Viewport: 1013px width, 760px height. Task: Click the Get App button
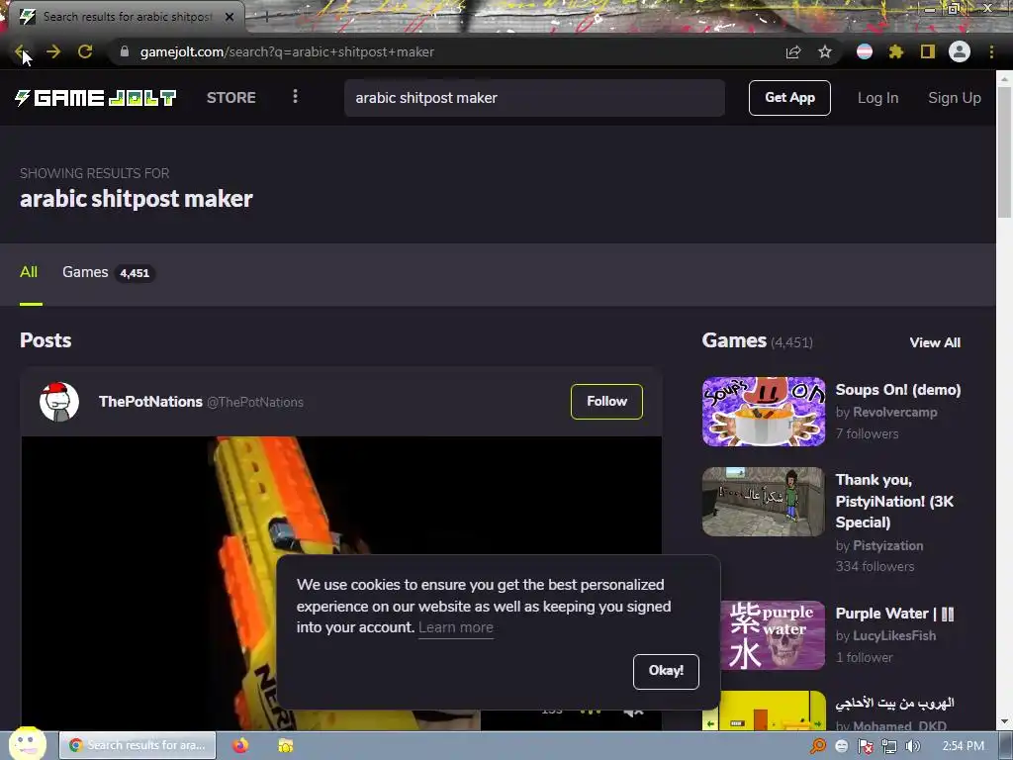[x=789, y=98]
